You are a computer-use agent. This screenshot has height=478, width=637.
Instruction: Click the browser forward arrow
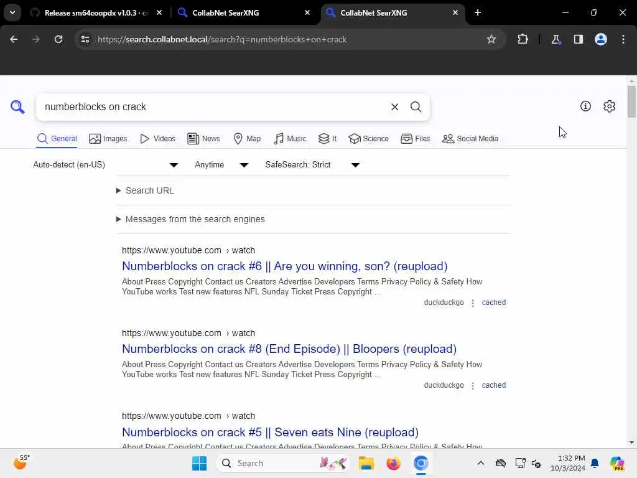[36, 39]
